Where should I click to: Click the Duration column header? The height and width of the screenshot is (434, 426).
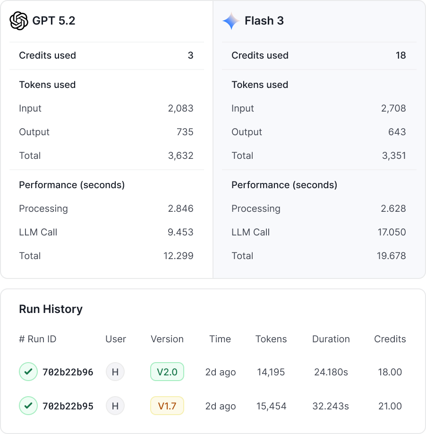pos(331,339)
